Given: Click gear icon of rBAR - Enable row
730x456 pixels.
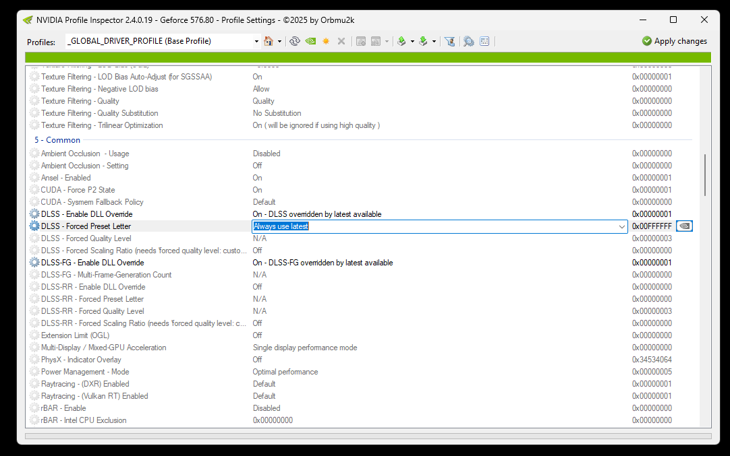Looking at the screenshot, I should [34, 408].
